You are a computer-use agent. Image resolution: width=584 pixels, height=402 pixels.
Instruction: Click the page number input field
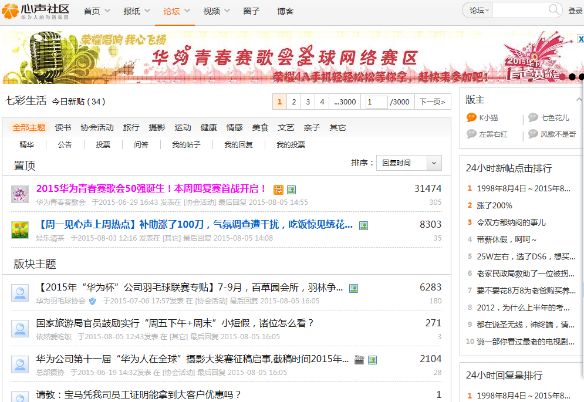[376, 102]
